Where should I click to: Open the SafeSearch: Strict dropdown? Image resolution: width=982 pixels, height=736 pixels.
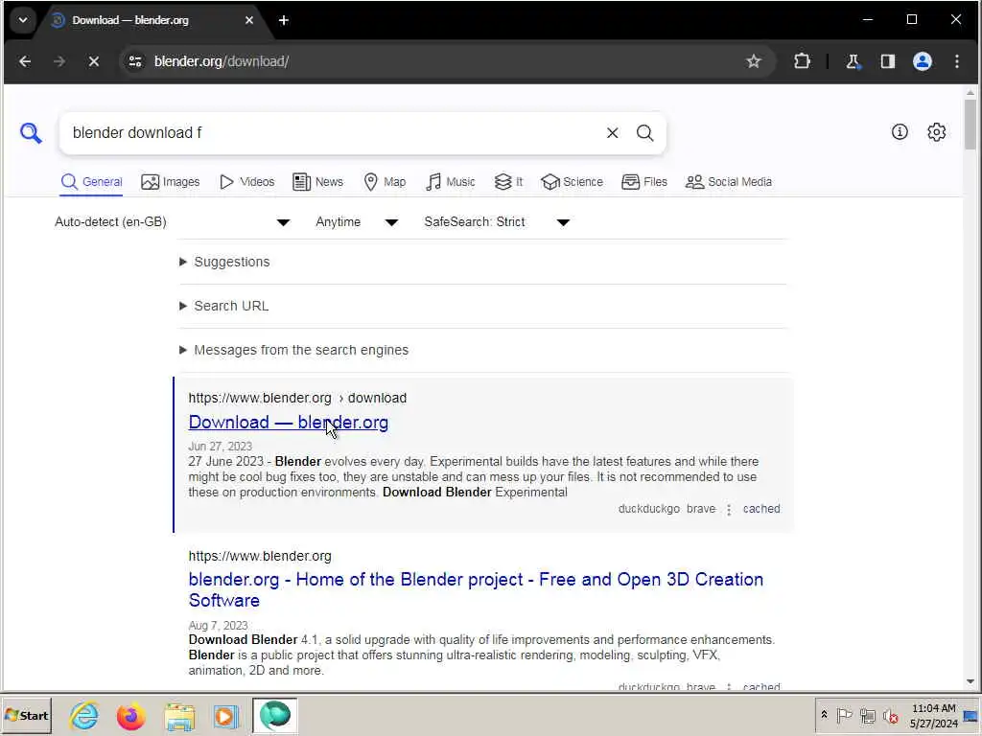497,221
